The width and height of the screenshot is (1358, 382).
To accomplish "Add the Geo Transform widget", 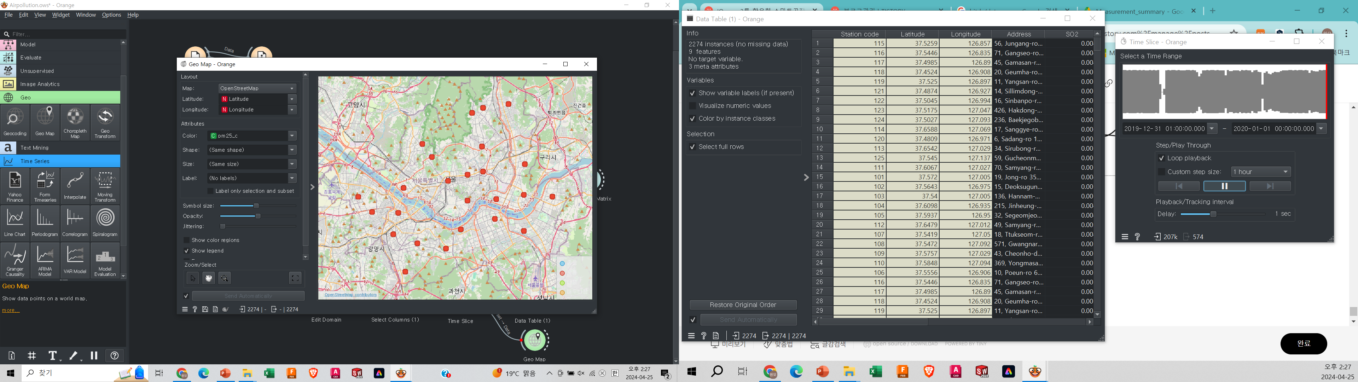I will [x=105, y=122].
